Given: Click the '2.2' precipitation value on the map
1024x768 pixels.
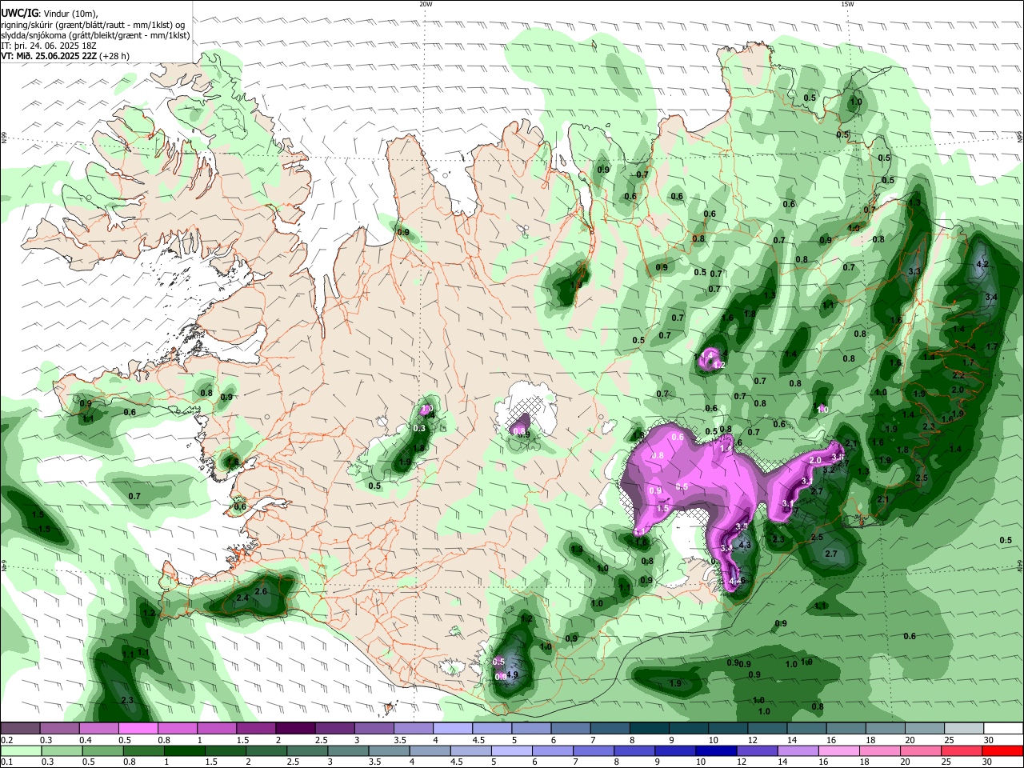Looking at the screenshot, I should pyautogui.click(x=959, y=375).
